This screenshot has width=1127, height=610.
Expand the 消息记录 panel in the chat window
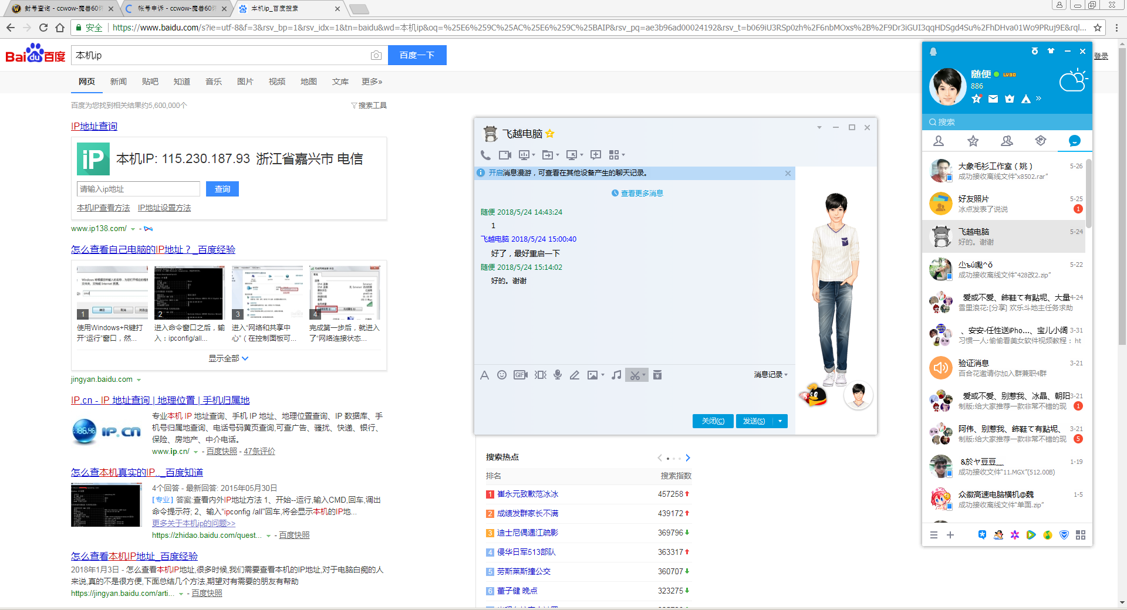(x=770, y=375)
